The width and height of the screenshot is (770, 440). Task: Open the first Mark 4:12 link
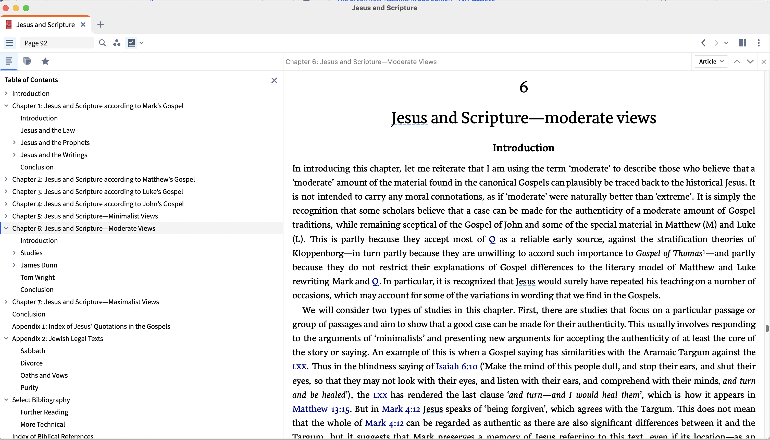tap(401, 409)
